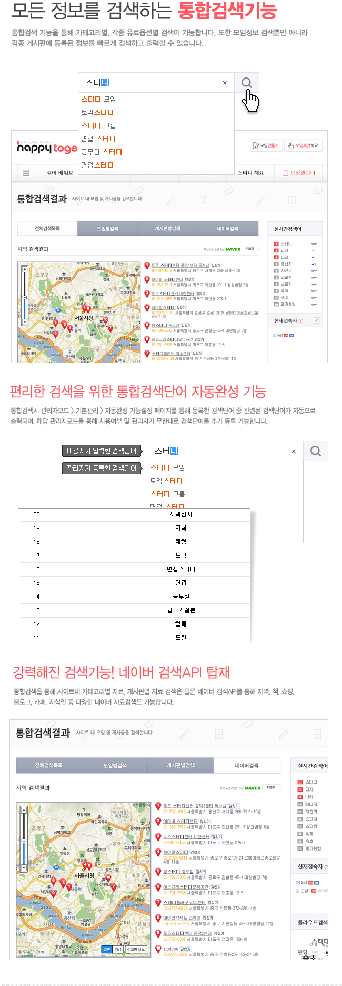Open the studyon result link

[170, 949]
